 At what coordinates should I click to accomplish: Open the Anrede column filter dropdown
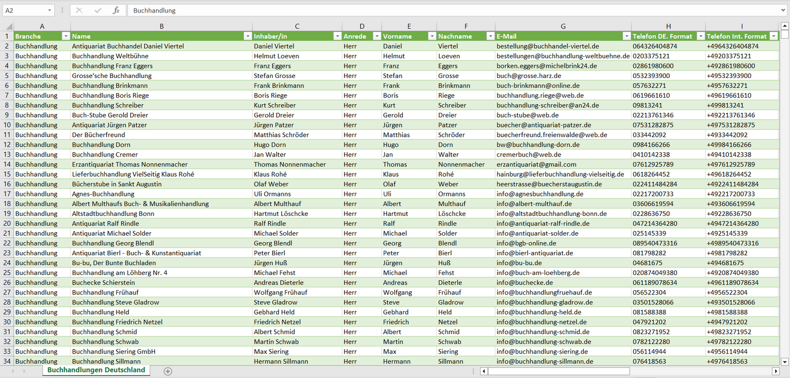coord(376,36)
